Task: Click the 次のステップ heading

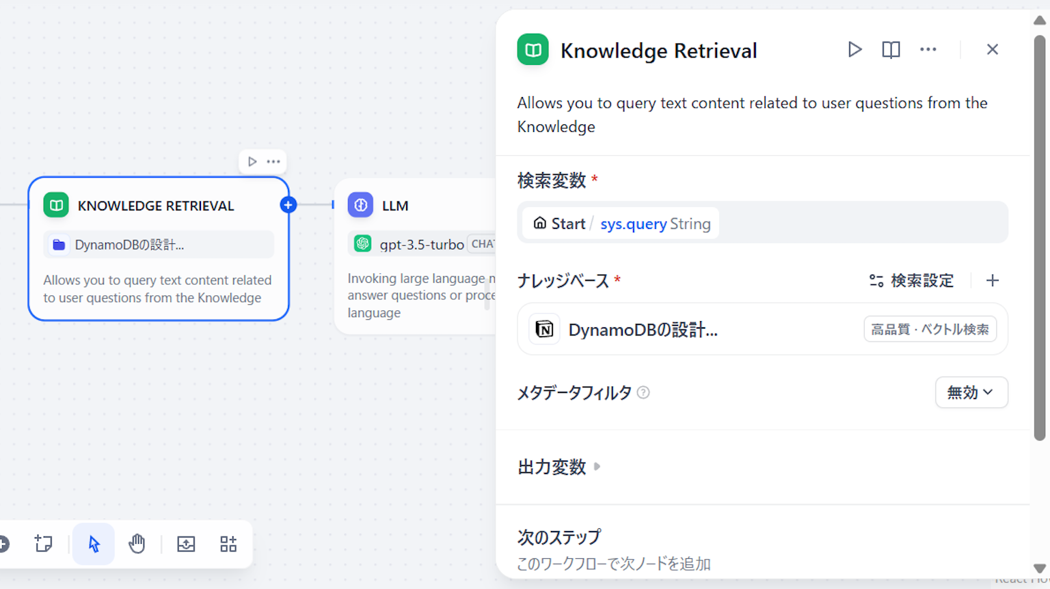Action: point(559,537)
